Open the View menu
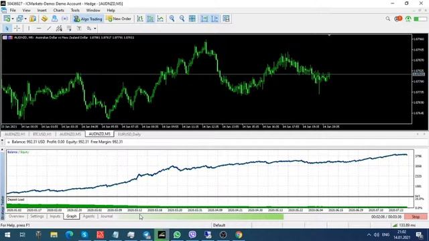Image resolution: width=429 pixels, height=241 pixels. (27, 11)
